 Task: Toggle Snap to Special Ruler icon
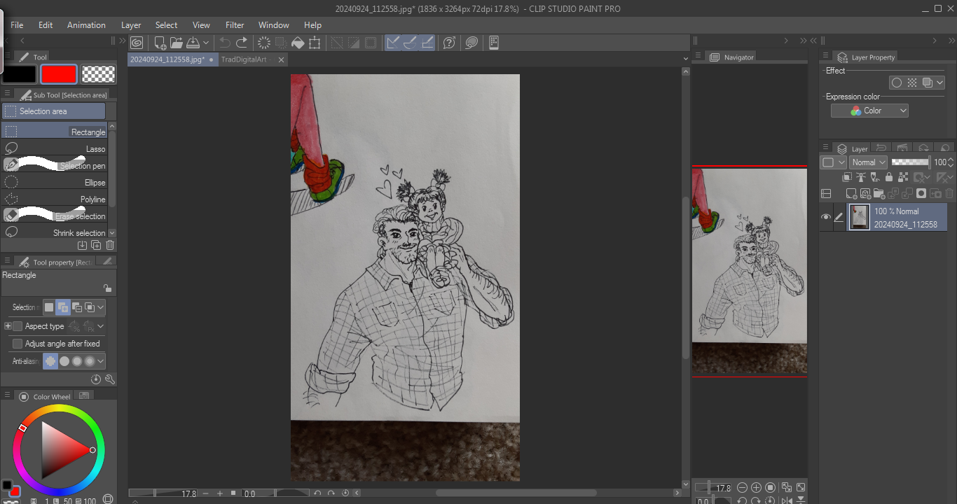point(410,43)
